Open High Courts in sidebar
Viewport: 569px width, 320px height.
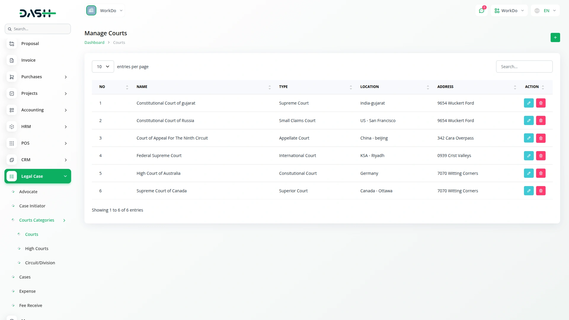coord(37,249)
